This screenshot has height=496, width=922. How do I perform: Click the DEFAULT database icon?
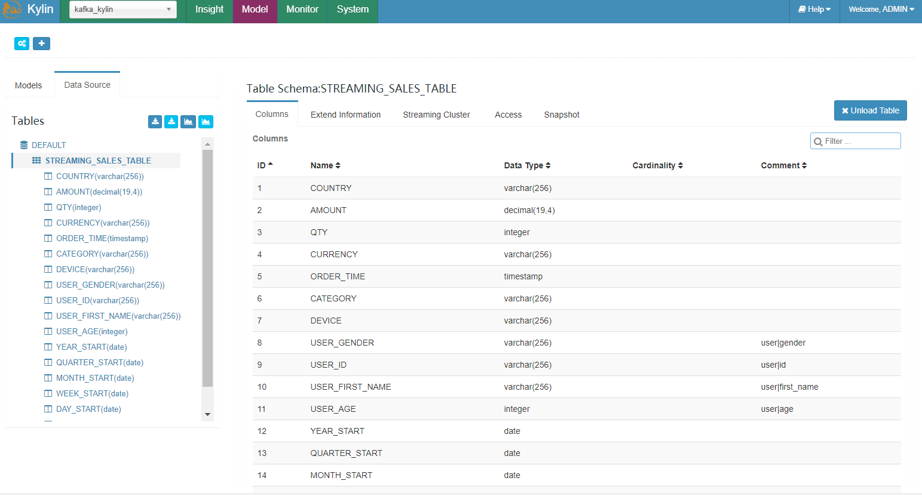point(24,145)
